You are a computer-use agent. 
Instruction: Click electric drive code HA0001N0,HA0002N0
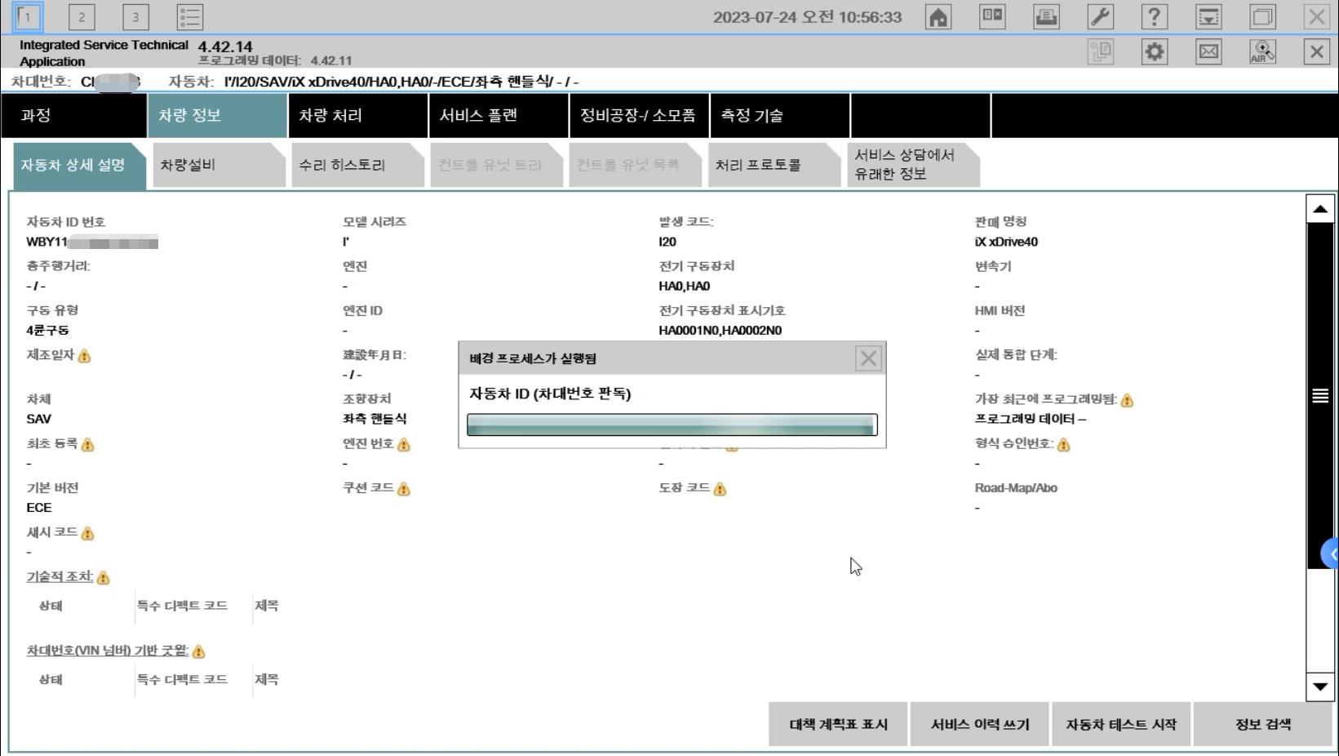(x=720, y=331)
